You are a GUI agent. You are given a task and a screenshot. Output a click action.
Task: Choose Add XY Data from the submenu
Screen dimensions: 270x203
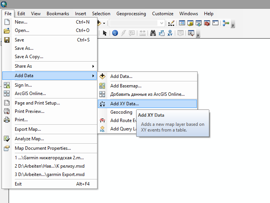[x=124, y=103]
